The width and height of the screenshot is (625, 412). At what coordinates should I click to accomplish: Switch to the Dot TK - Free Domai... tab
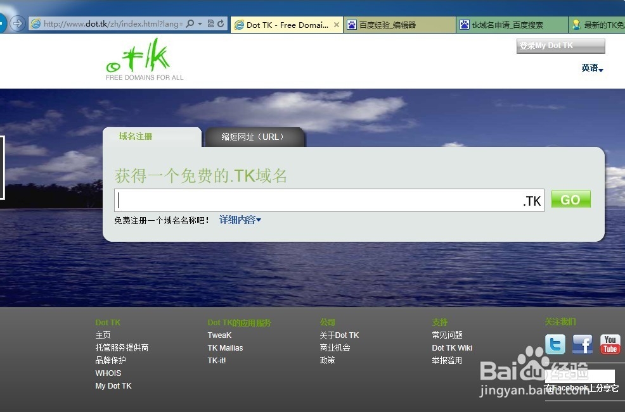click(x=287, y=25)
